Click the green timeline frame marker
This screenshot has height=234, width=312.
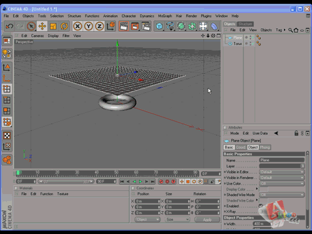[x=18, y=173]
